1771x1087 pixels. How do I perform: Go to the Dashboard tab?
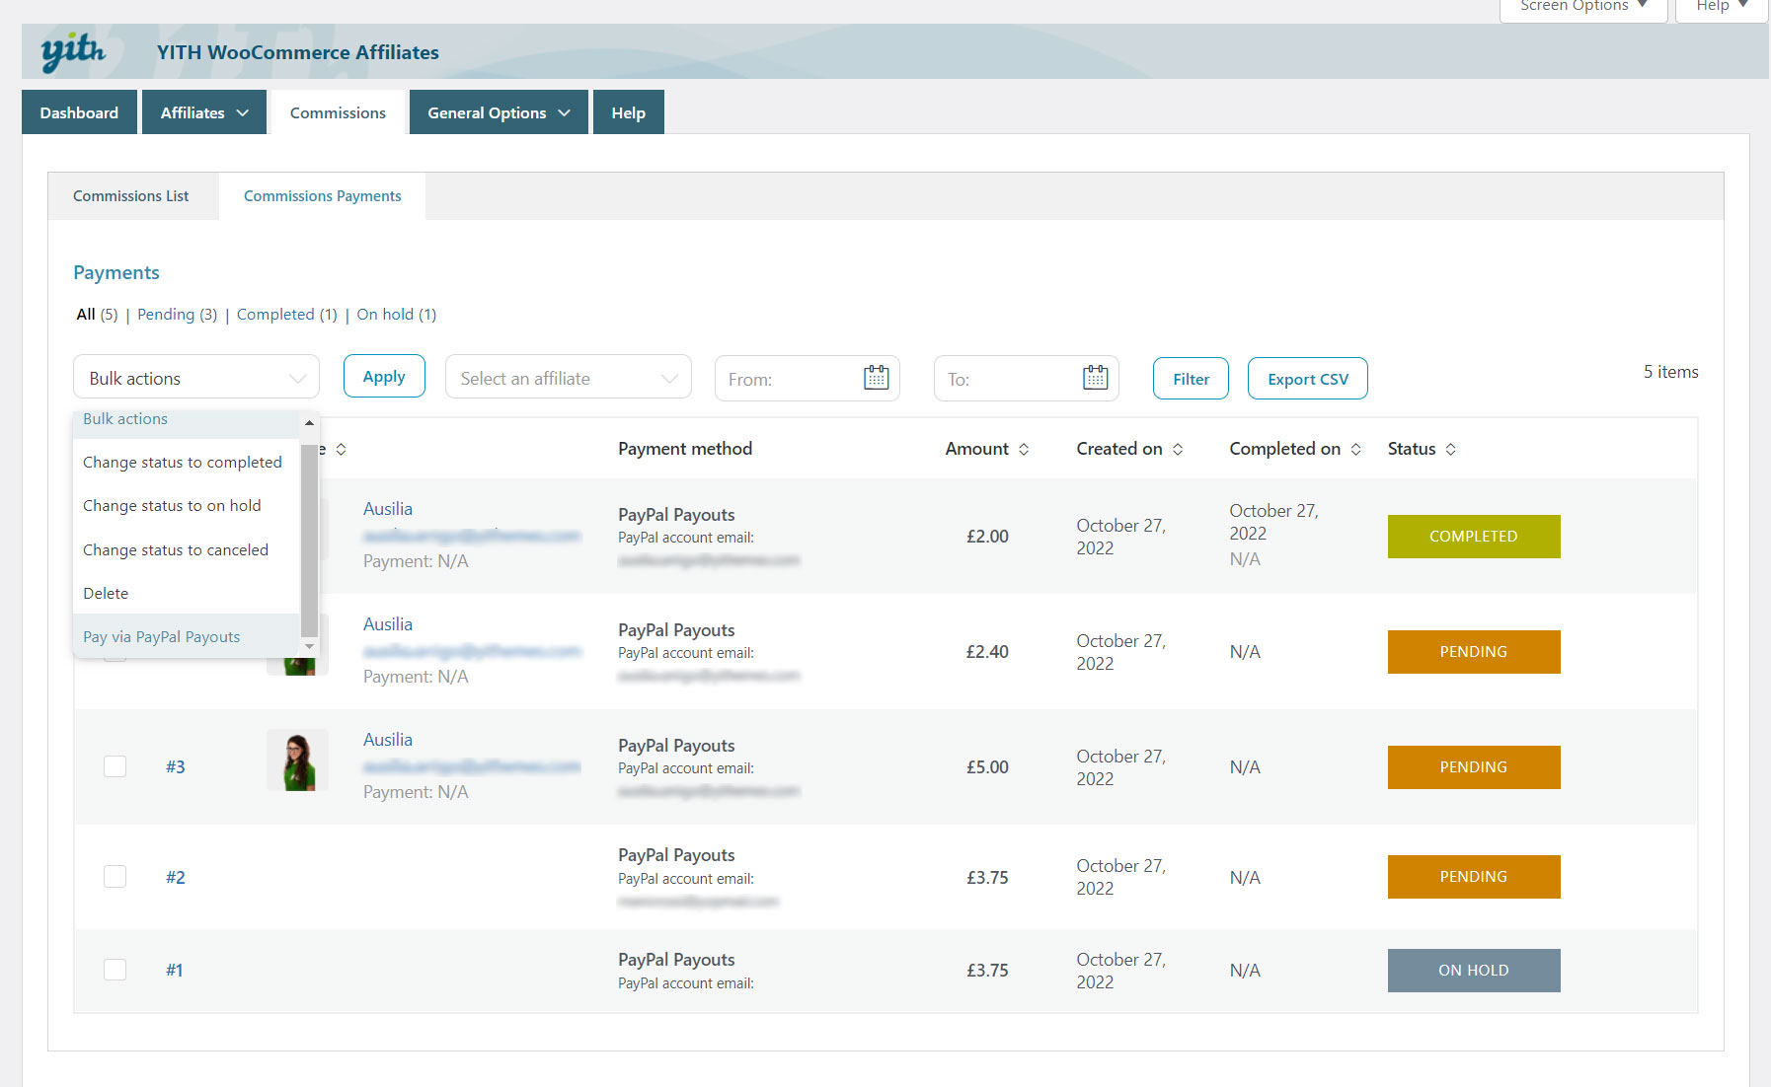coord(79,112)
